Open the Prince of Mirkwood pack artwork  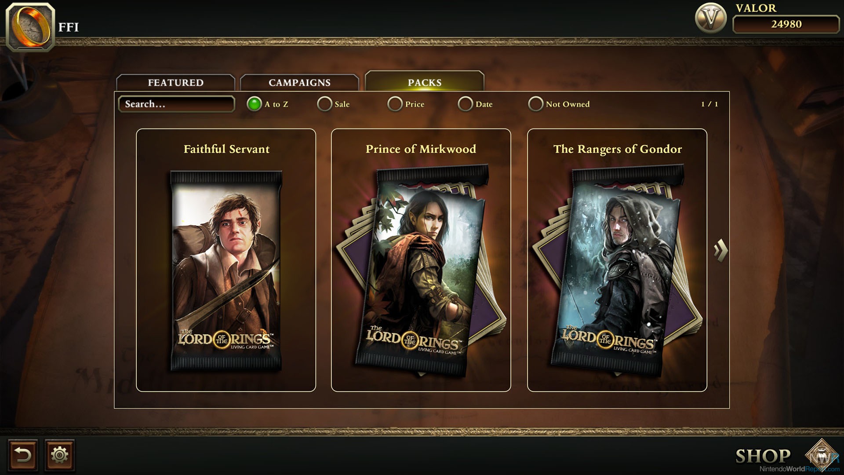tap(421, 270)
